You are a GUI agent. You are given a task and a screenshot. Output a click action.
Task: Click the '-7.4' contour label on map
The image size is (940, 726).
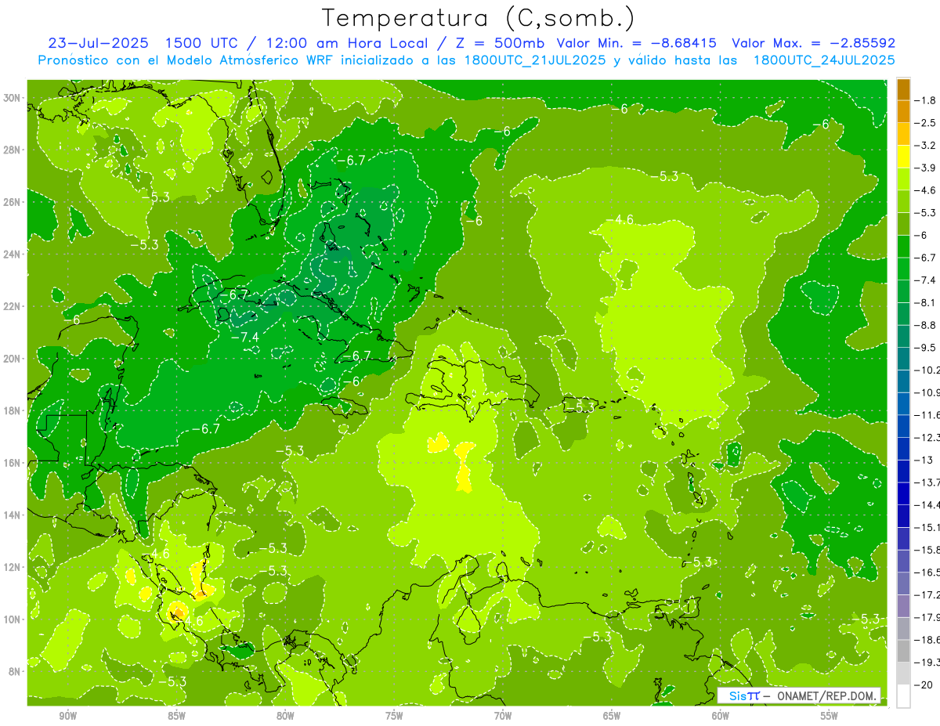(x=245, y=337)
